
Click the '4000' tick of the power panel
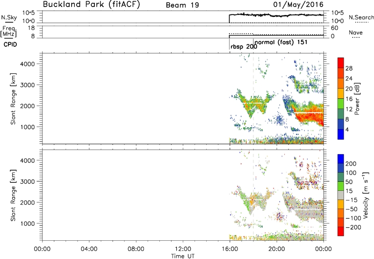[x=27, y=64]
